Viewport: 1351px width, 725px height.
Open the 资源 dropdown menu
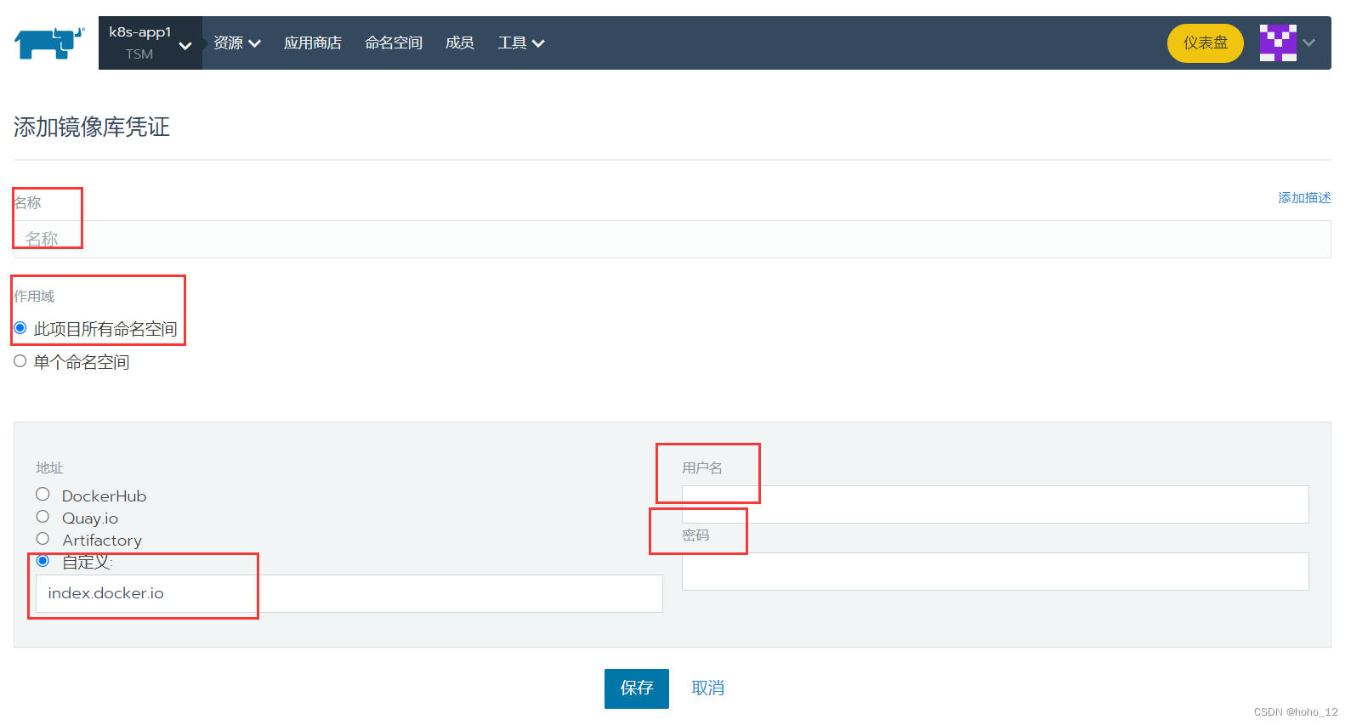[x=237, y=42]
